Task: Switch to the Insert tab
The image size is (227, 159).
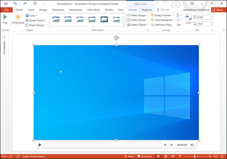Action: pos(31,10)
